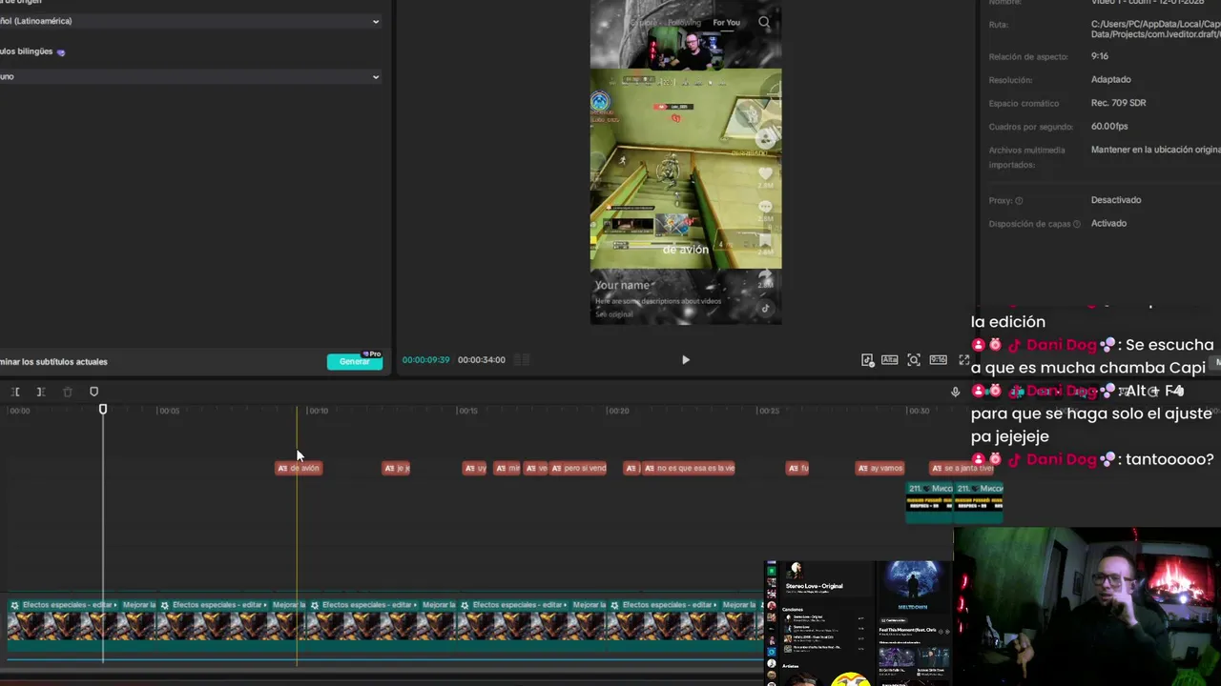This screenshot has width=1221, height=686.
Task: Toggle the TikTok safe-zone preview icon
Action: [x=867, y=360]
